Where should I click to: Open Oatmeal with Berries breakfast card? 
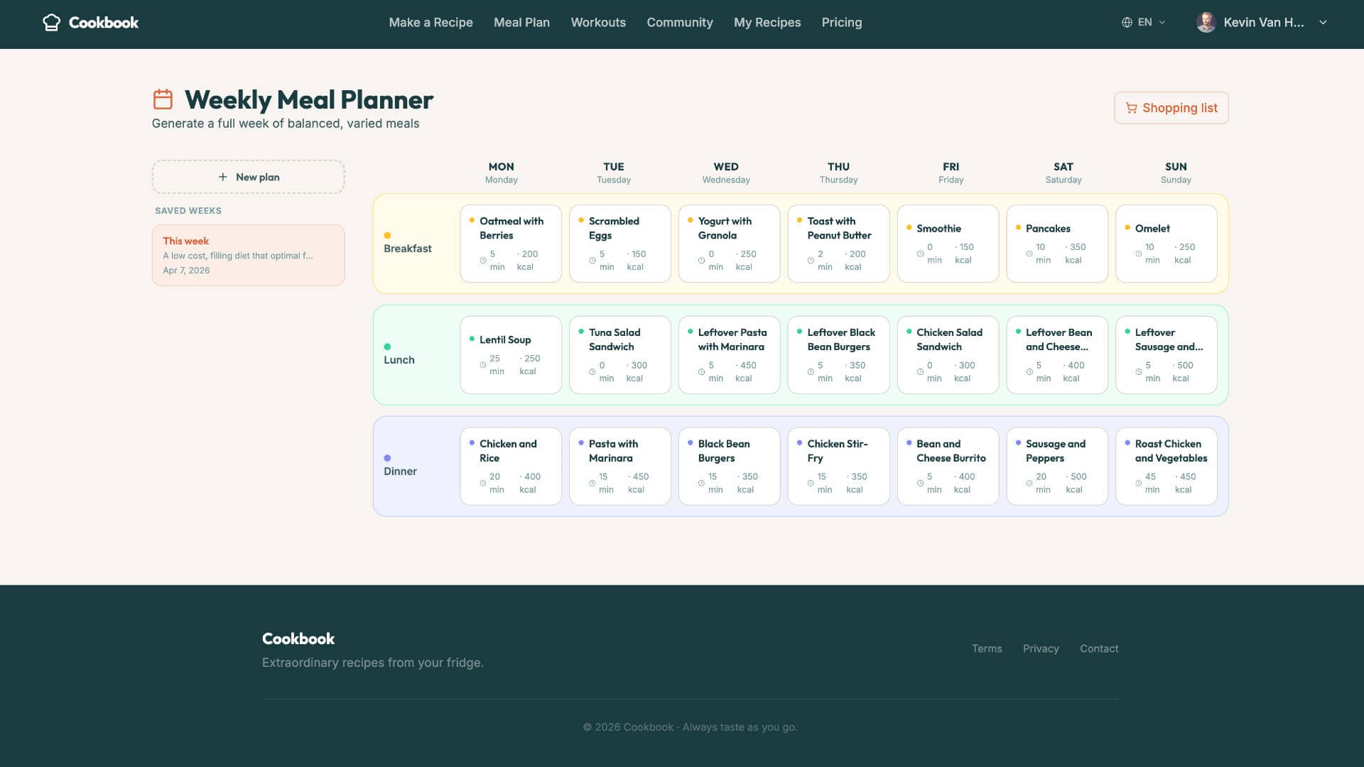tap(511, 244)
